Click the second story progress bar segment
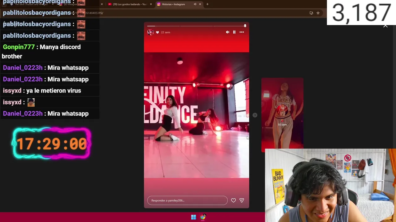The image size is (396, 222). click(196, 26)
